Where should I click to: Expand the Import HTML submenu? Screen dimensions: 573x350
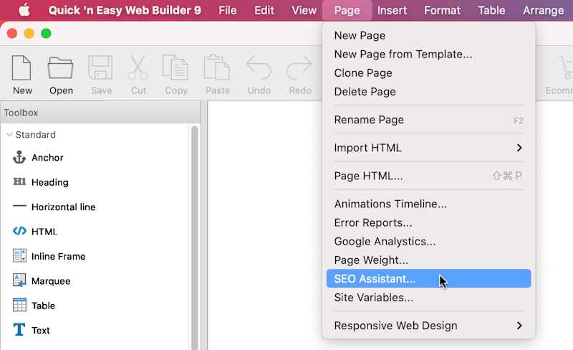(519, 148)
